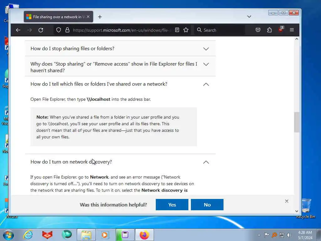Viewport: 321px width, 241px height.
Task: Expand 'Why does Stop sharing' chevron
Action: coord(206,64)
